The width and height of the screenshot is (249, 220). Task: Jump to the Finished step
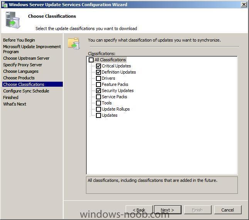[11, 97]
